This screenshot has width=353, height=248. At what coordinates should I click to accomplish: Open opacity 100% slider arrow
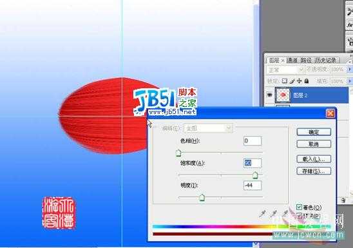click(x=349, y=70)
